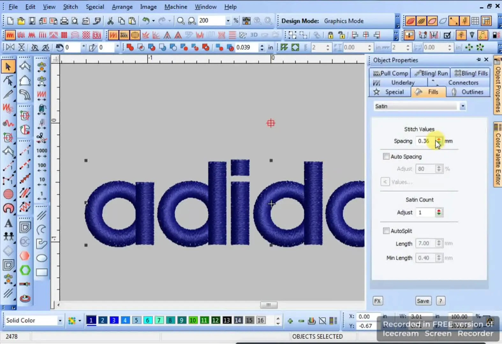The height and width of the screenshot is (344, 502).
Task: Click the flip horizontal mirror icon
Action: click(x=10, y=47)
